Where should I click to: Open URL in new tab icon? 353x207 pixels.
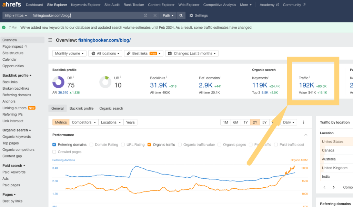point(145,16)
